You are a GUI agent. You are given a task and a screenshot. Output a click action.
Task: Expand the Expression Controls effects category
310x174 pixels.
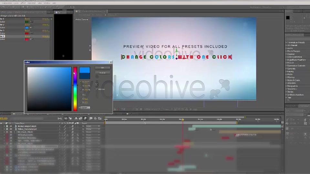[286, 66]
